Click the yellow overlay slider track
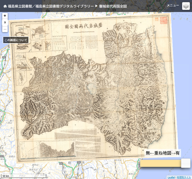 click(x=161, y=163)
